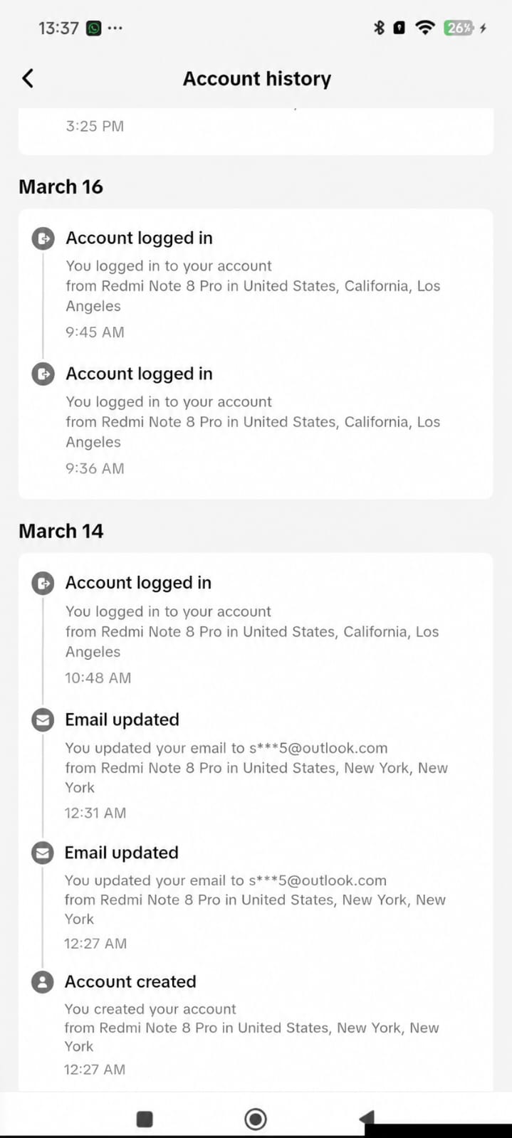Tap Android recent apps square button
This screenshot has height=1138, width=512.
click(x=145, y=1119)
